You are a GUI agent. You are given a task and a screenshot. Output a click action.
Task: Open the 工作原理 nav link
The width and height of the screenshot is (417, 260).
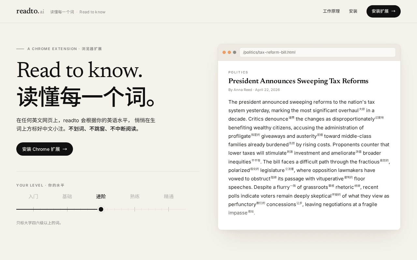[331, 11]
